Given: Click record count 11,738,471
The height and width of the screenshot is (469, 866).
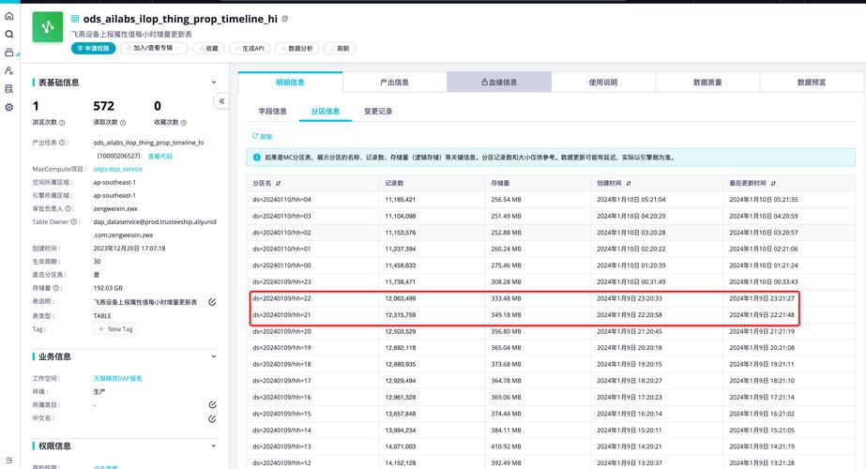Looking at the screenshot, I should pyautogui.click(x=401, y=281).
